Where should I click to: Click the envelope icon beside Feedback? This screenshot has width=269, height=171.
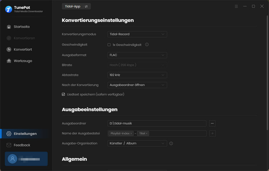9,145
